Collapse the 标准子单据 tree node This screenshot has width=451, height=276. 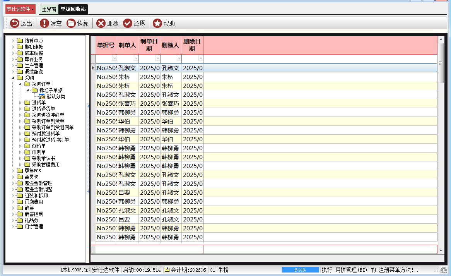(27, 90)
